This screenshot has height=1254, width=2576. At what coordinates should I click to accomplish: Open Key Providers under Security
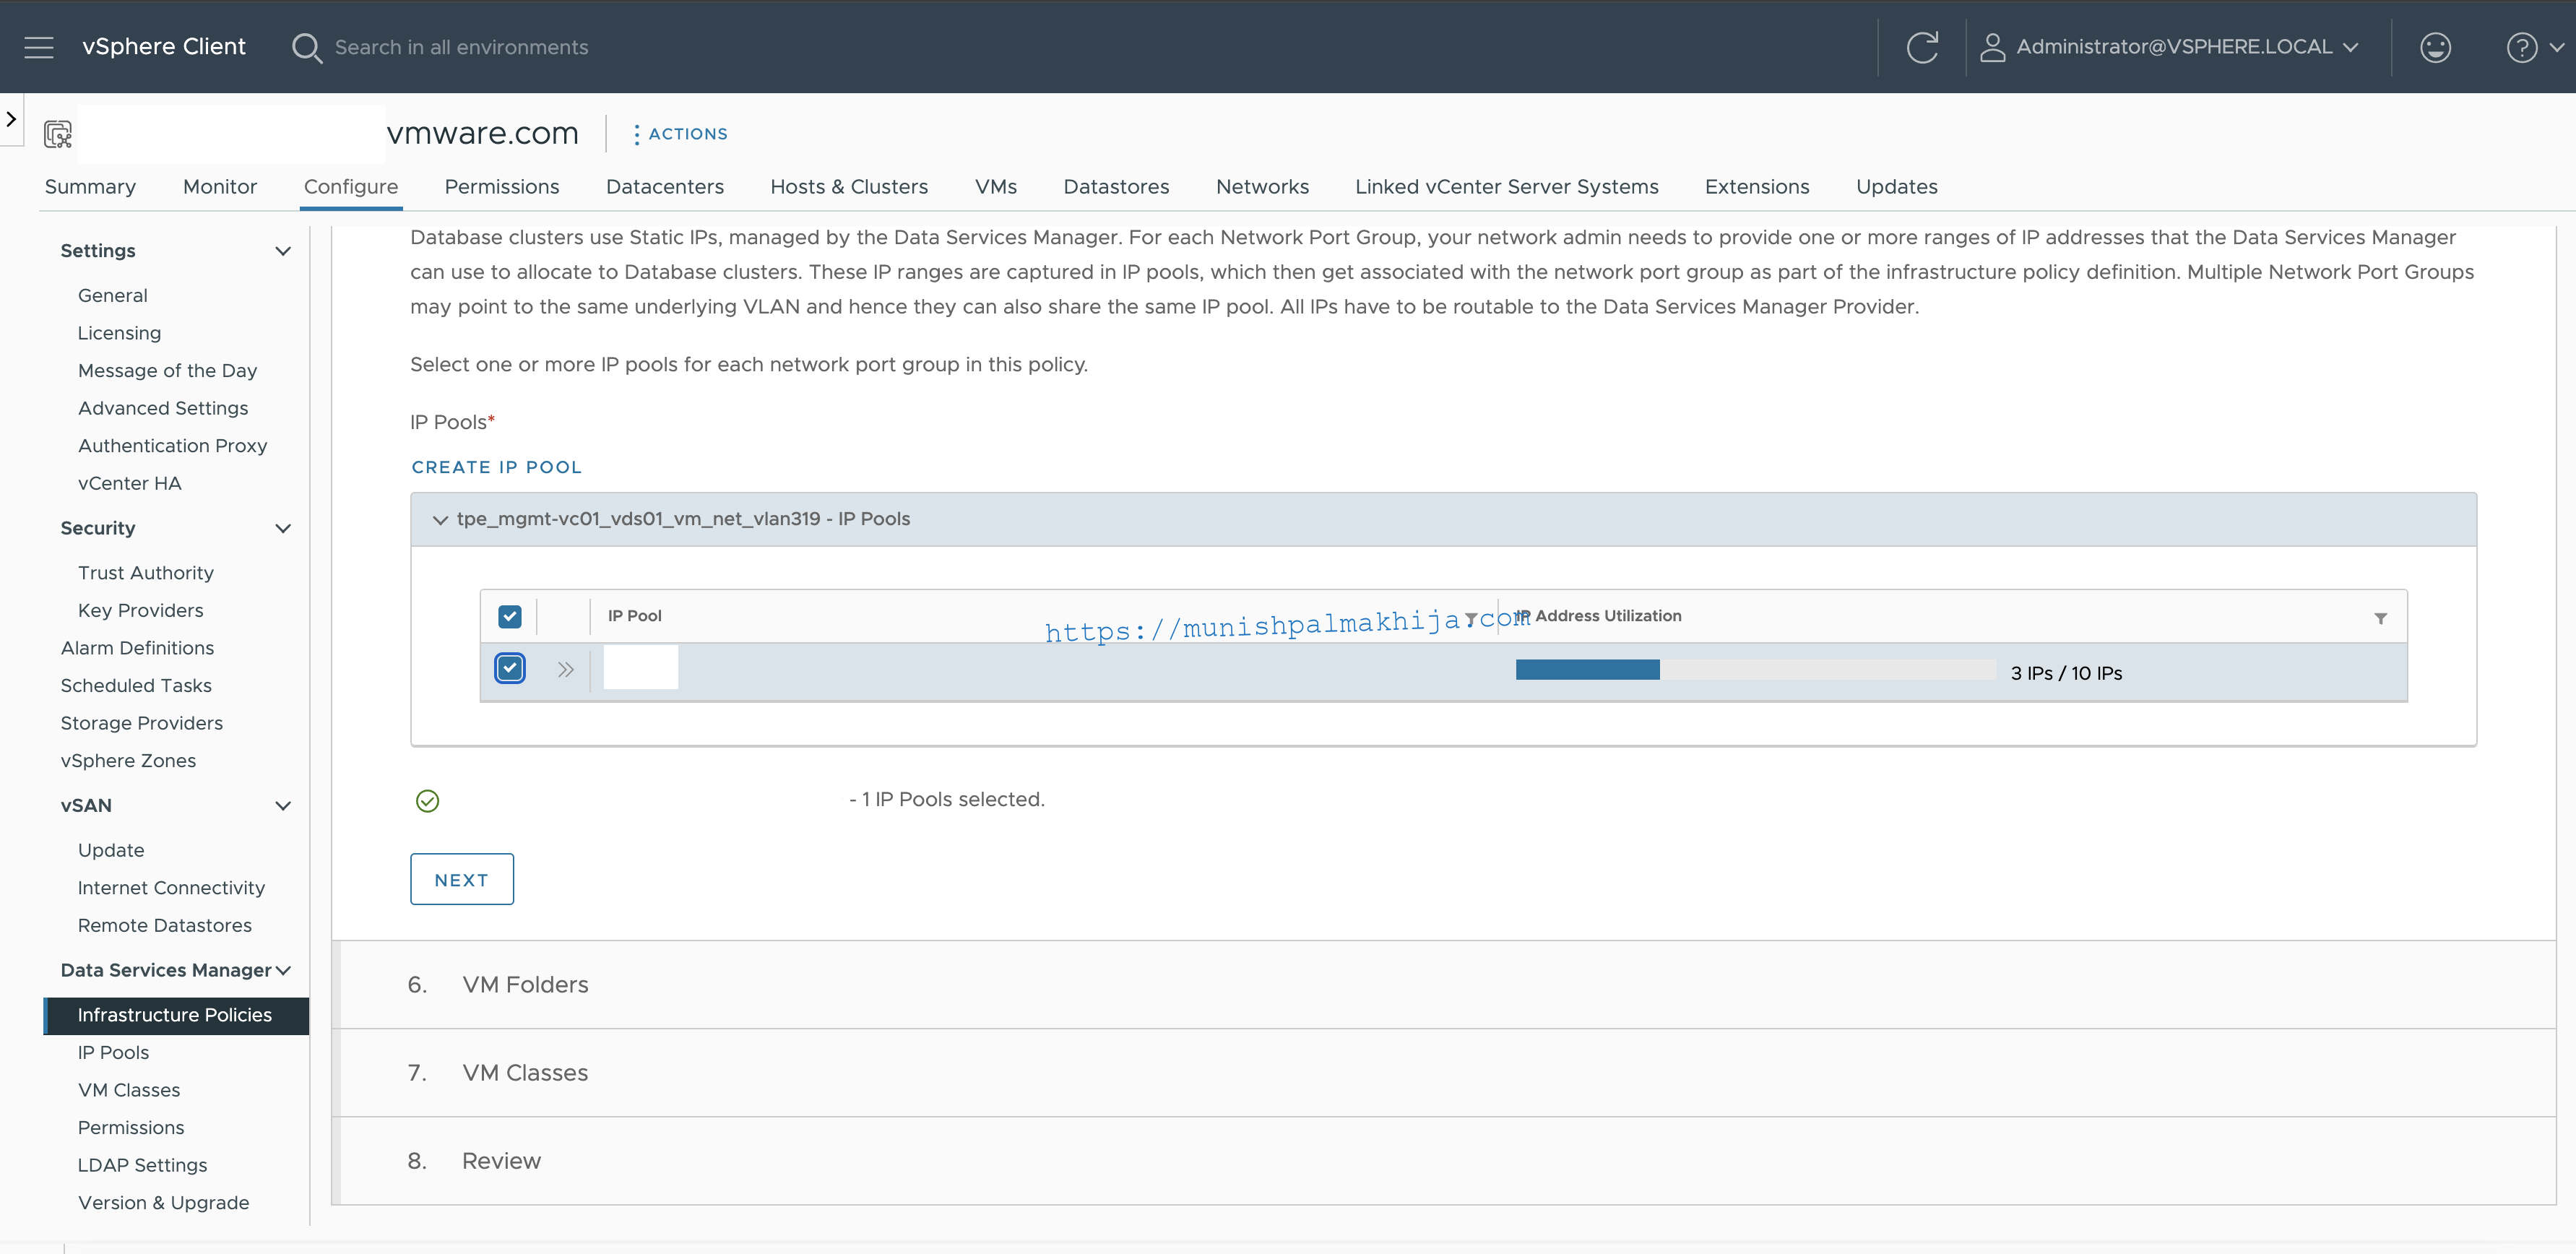141,610
